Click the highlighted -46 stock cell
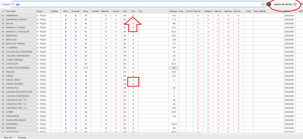303x139 pixels. click(x=173, y=68)
